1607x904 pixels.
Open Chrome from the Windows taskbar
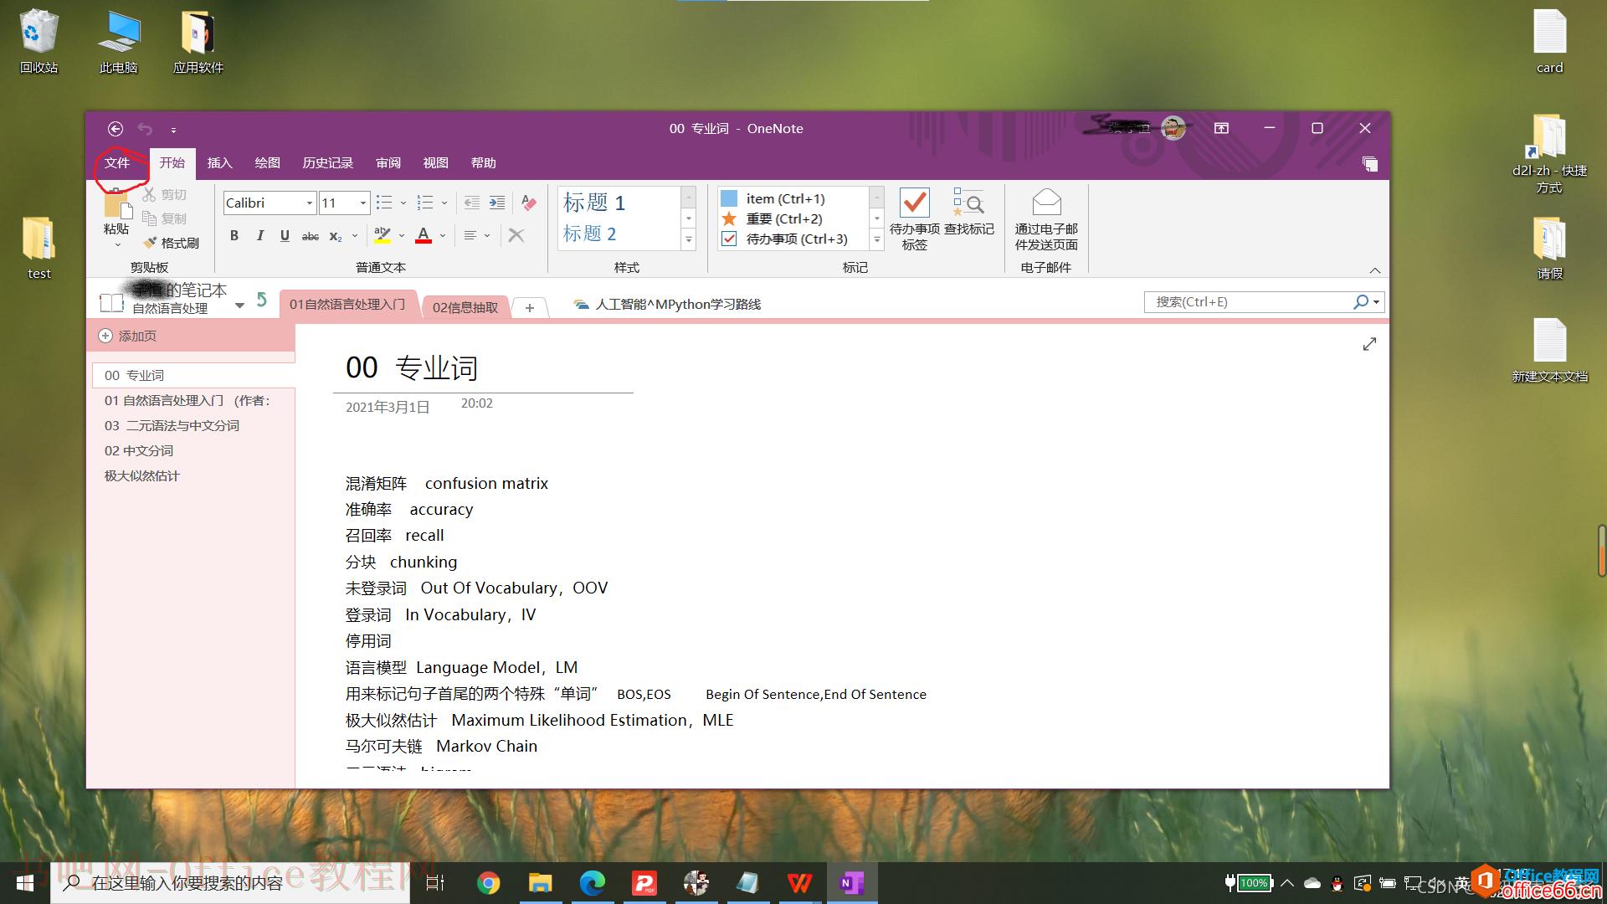(489, 883)
